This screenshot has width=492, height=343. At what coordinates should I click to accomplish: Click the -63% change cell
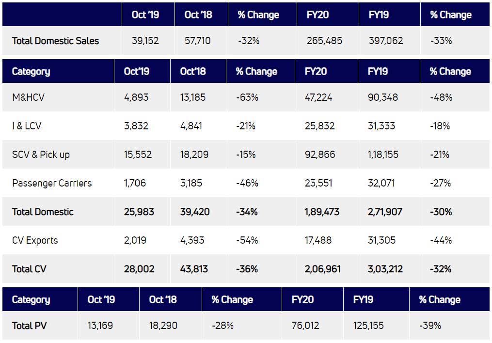247,97
